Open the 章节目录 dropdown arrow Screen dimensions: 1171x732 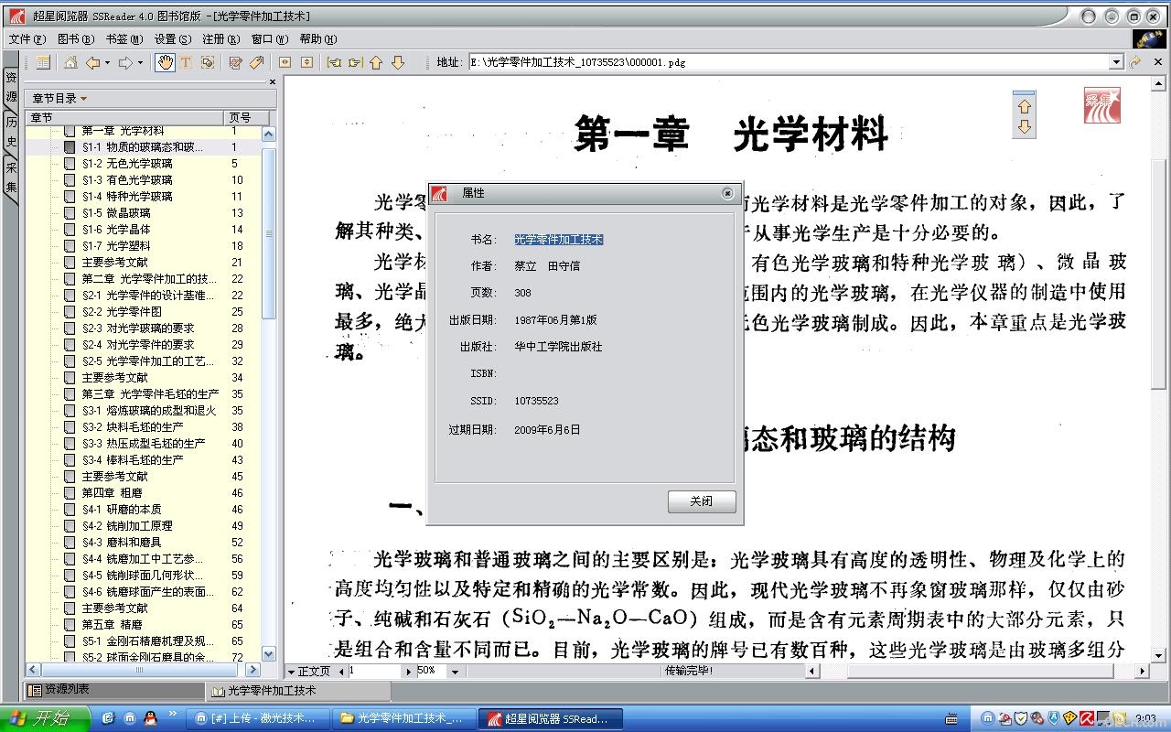pyautogui.click(x=84, y=99)
